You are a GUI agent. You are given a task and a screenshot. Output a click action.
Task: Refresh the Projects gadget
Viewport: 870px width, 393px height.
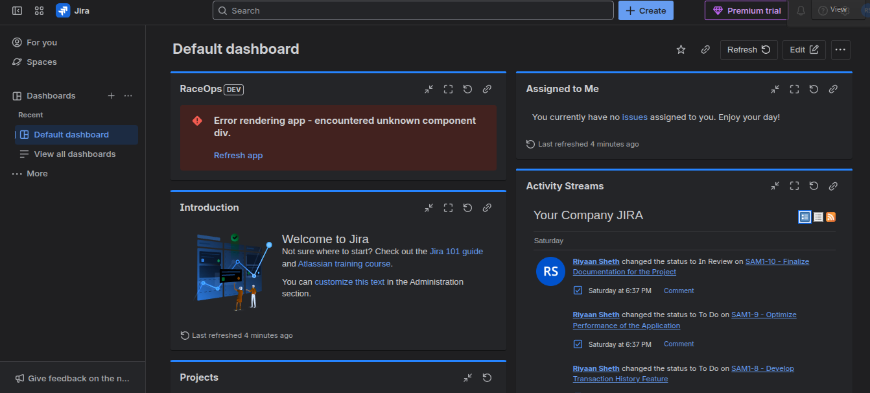[x=487, y=378]
